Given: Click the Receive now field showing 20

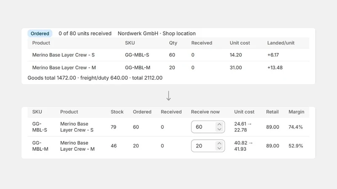Looking at the screenshot, I should [x=208, y=146].
